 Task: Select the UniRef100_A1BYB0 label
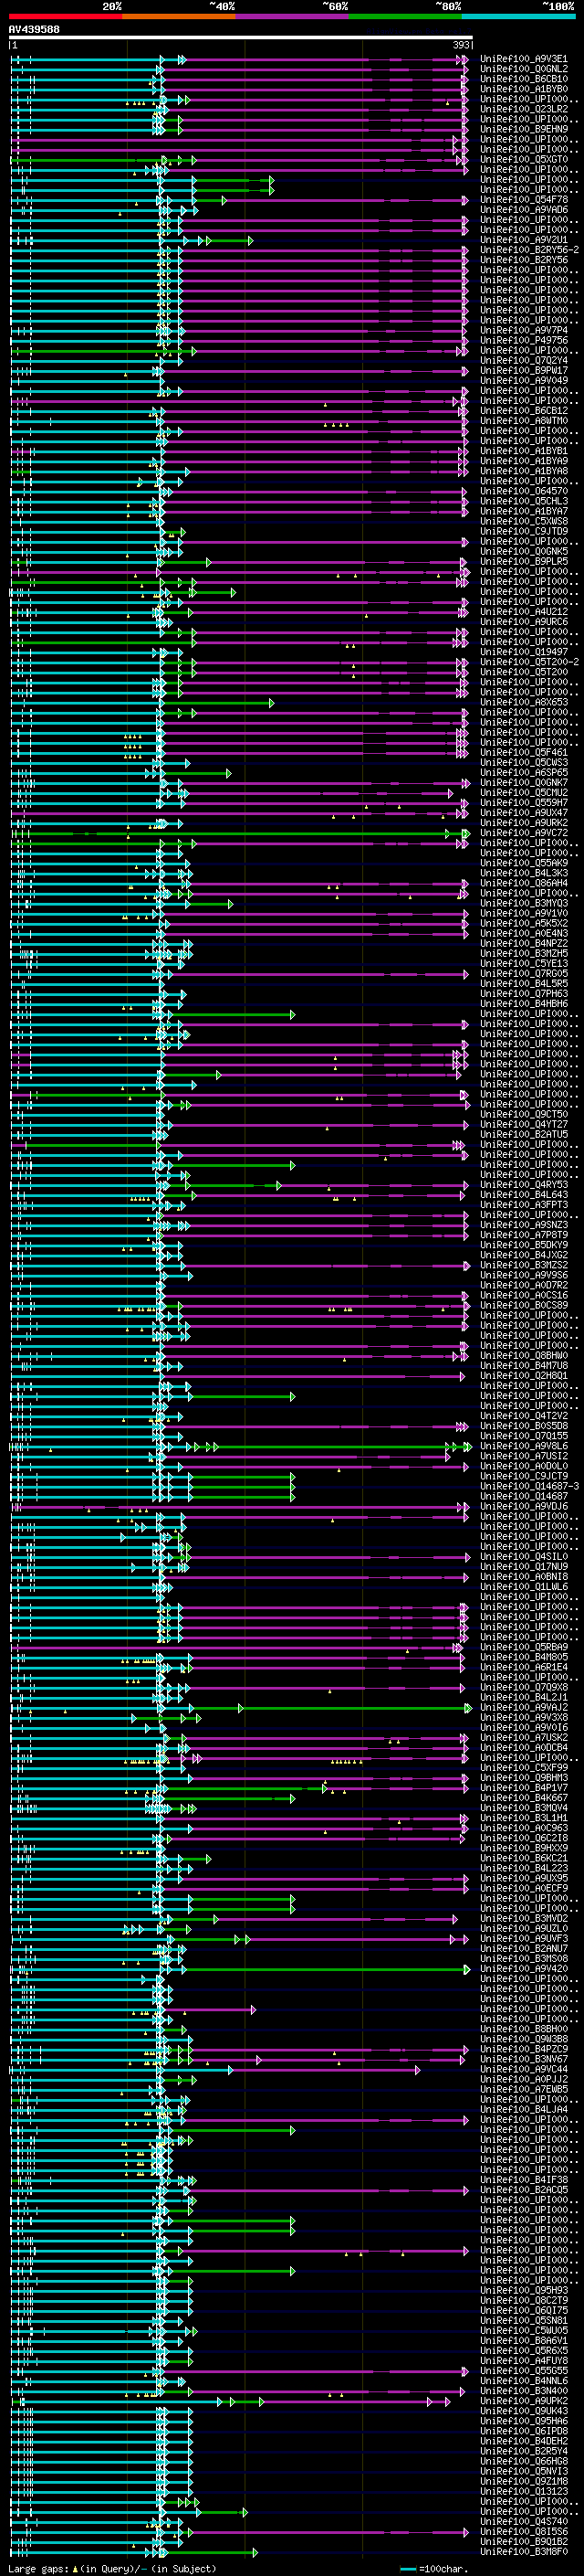pyautogui.click(x=523, y=89)
